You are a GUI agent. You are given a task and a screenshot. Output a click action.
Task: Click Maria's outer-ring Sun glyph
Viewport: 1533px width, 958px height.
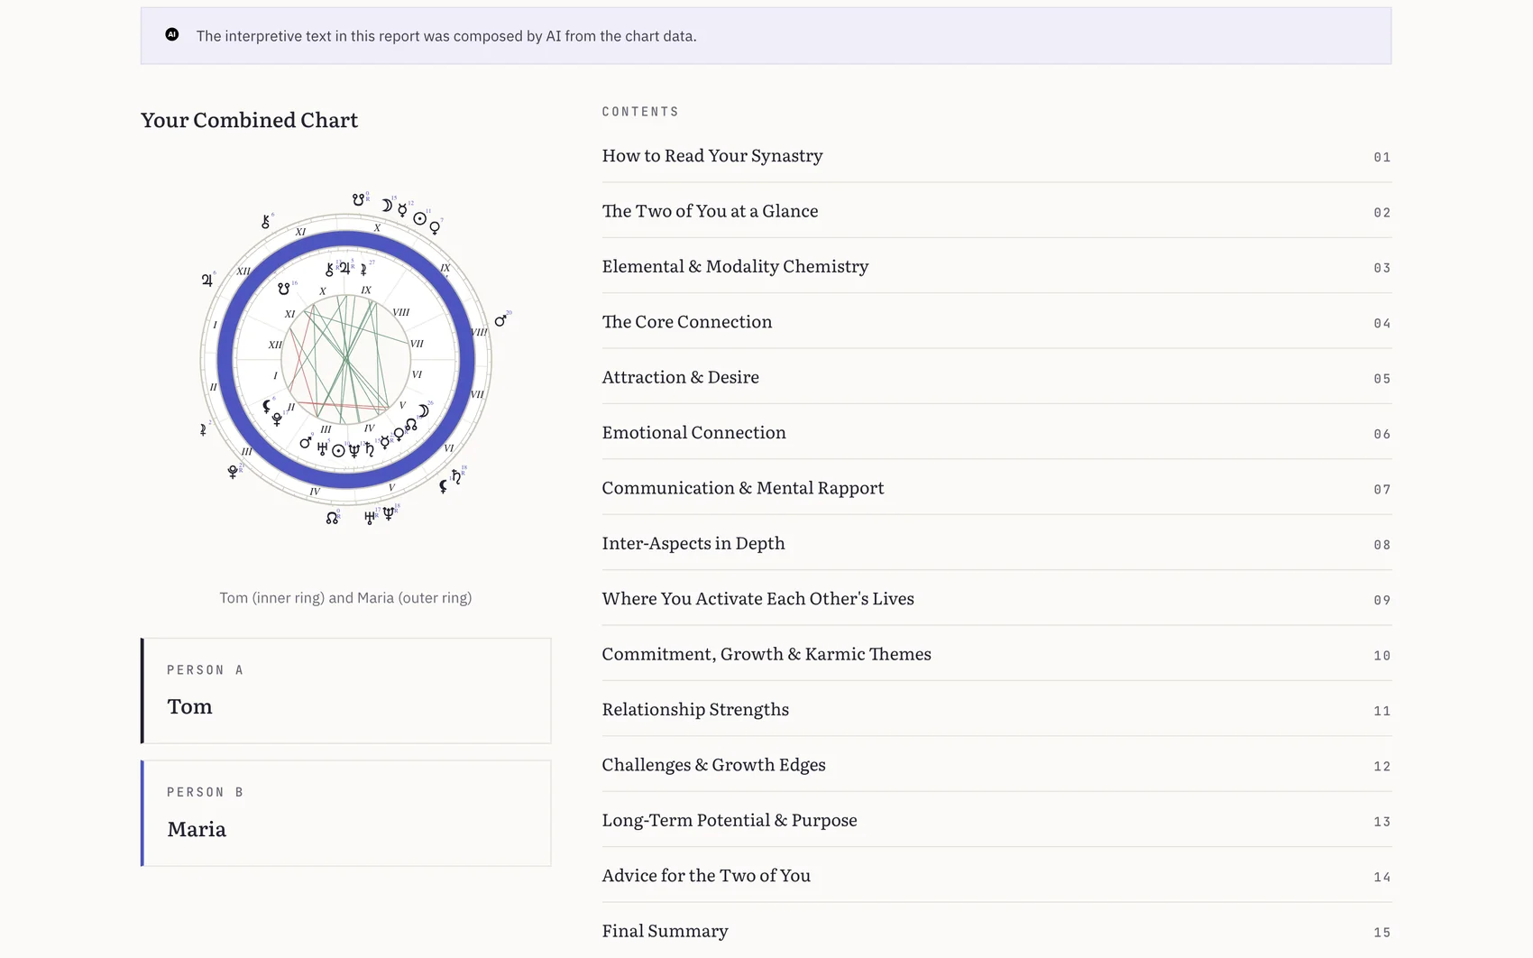click(420, 218)
